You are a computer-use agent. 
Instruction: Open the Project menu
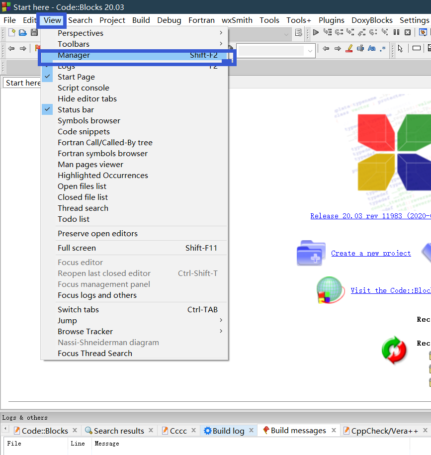click(x=112, y=20)
